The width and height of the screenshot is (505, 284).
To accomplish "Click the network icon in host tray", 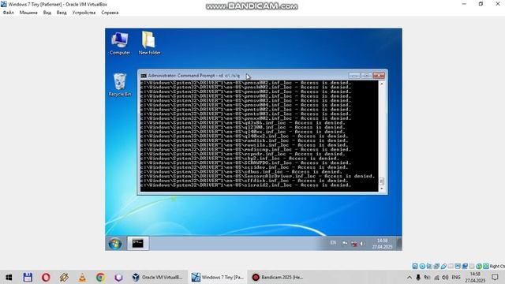I will tap(436, 277).
